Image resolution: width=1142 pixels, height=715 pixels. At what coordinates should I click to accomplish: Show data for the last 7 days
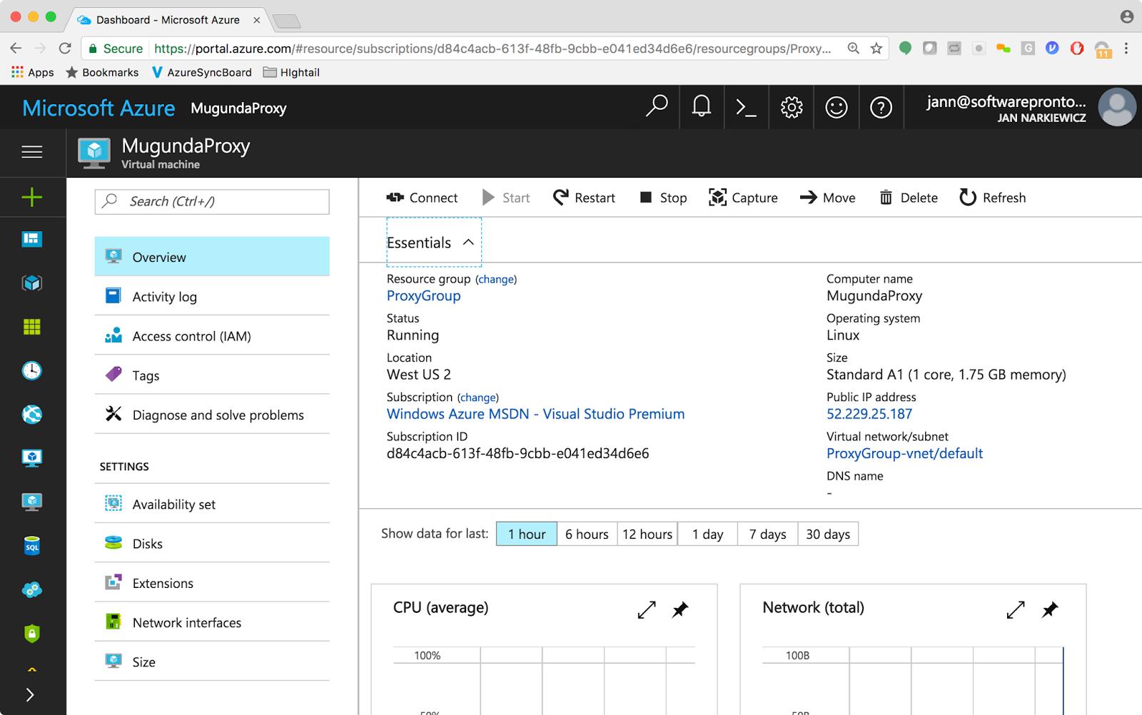point(767,534)
